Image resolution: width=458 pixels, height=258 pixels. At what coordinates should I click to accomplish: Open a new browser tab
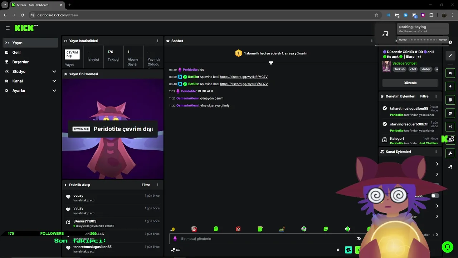pos(69,5)
